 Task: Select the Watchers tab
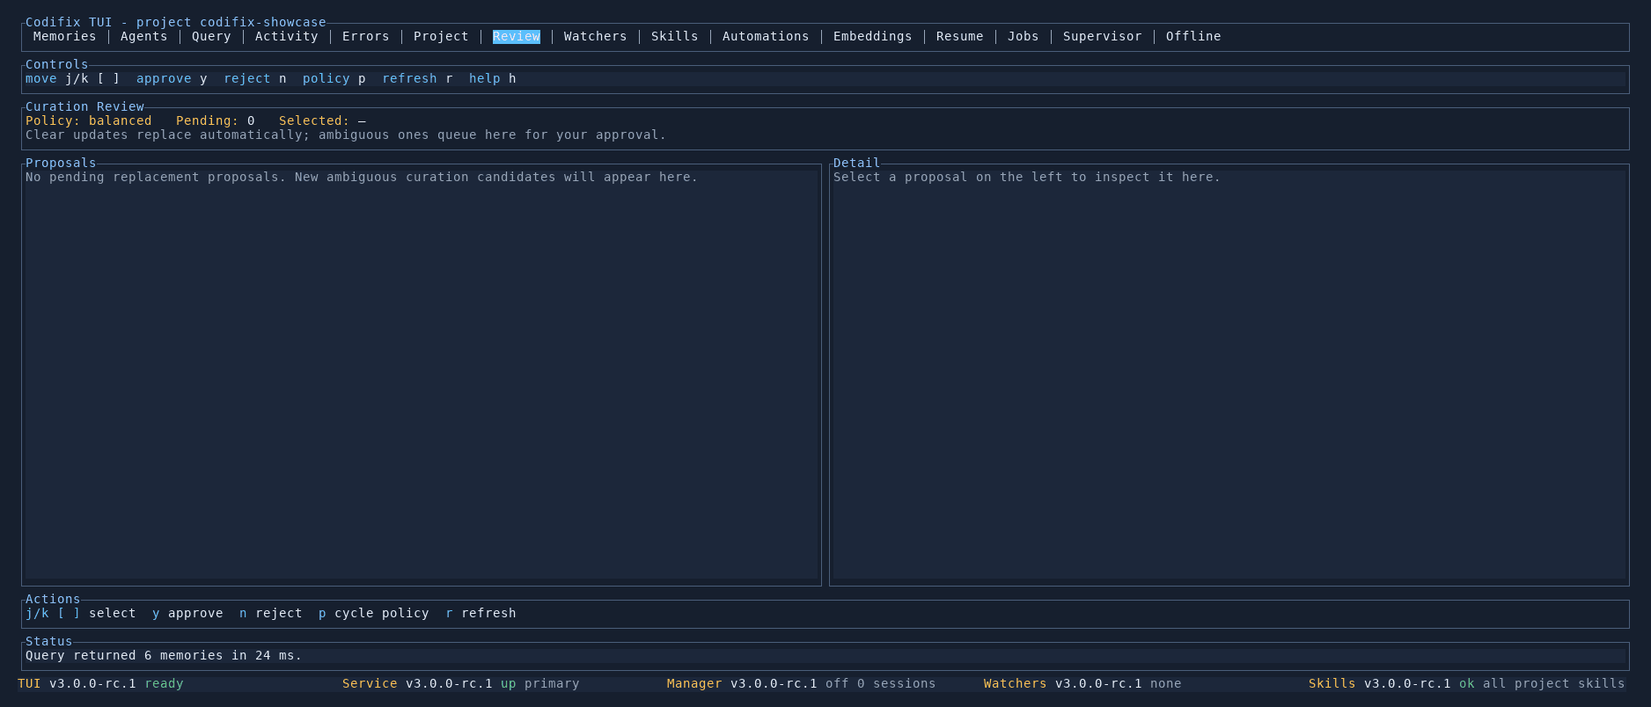(595, 36)
